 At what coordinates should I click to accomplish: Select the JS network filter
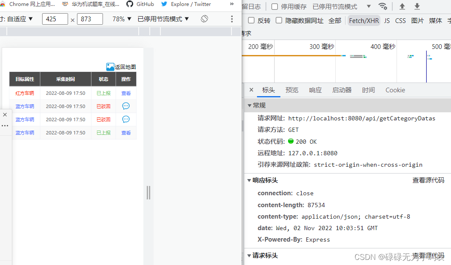tap(387, 20)
